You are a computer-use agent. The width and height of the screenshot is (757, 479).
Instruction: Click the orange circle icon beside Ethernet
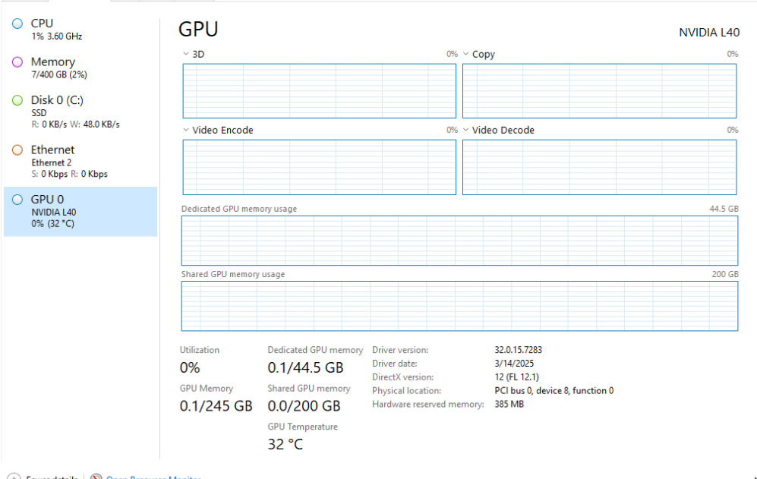[x=17, y=150]
